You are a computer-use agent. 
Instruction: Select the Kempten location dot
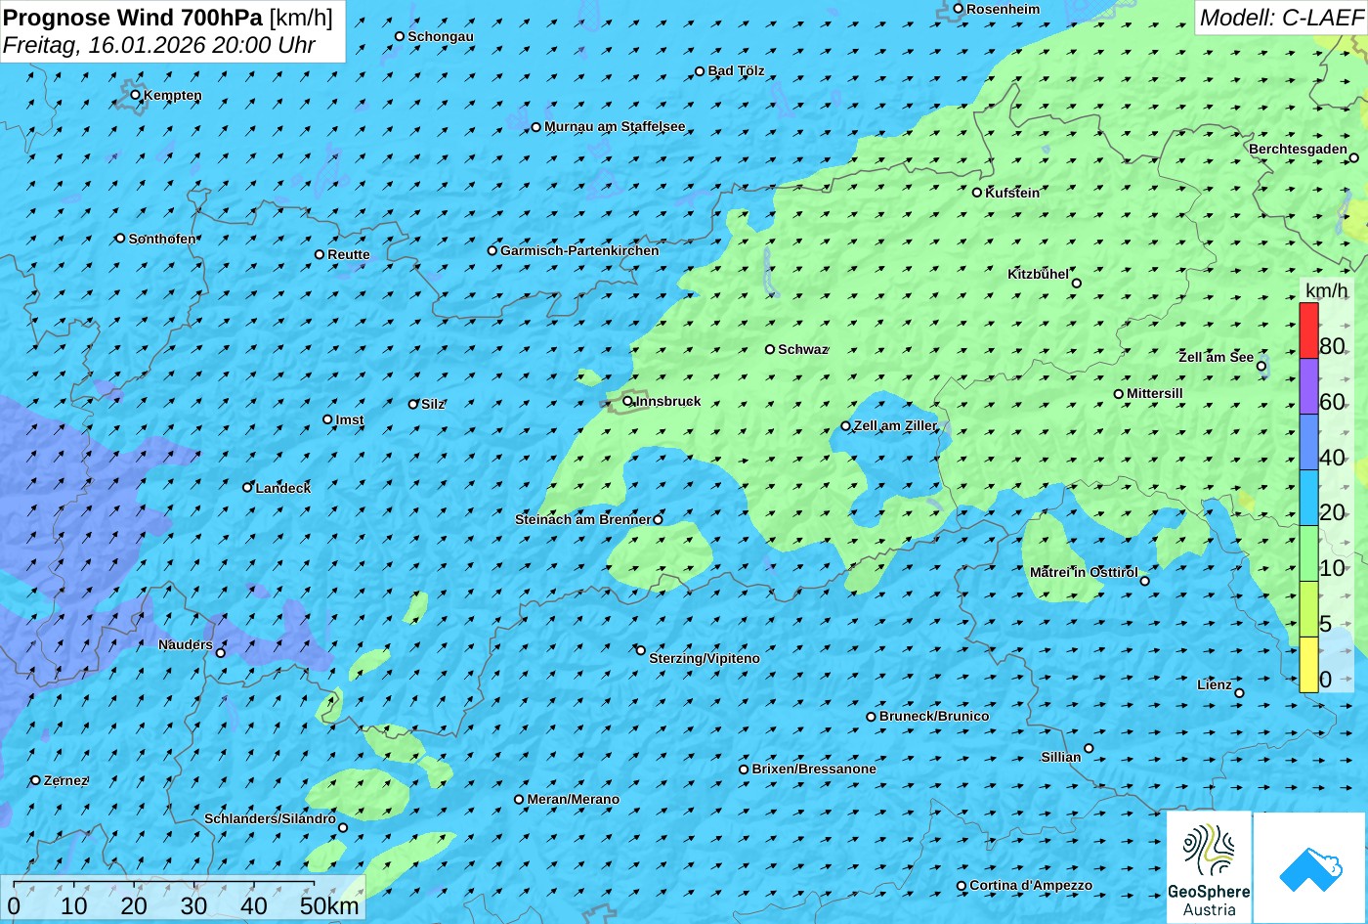click(x=135, y=95)
